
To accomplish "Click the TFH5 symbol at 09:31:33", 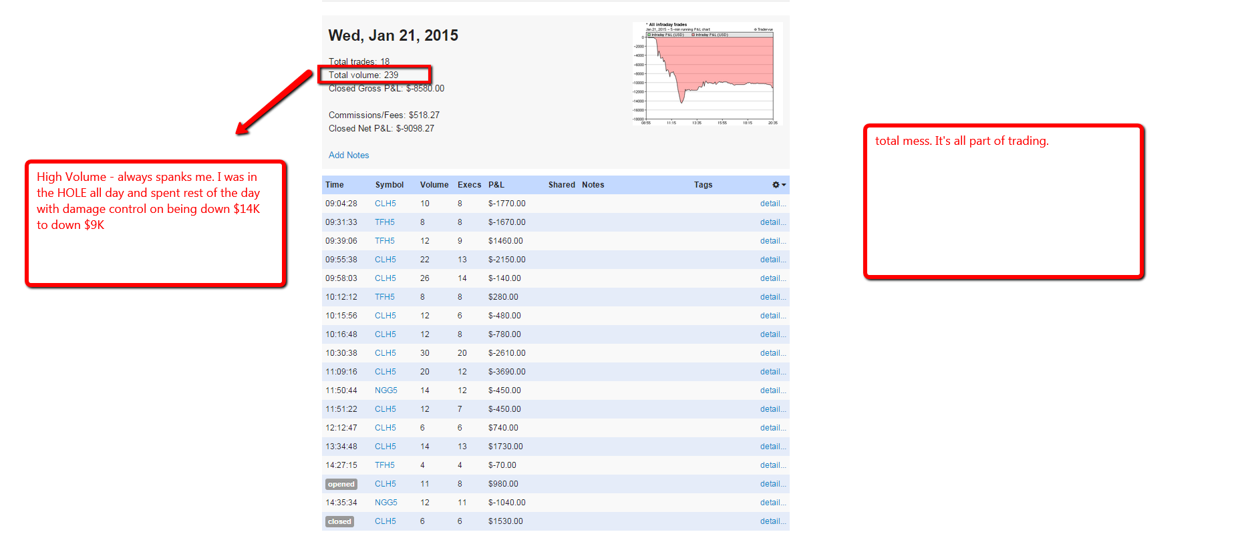I will pos(385,222).
